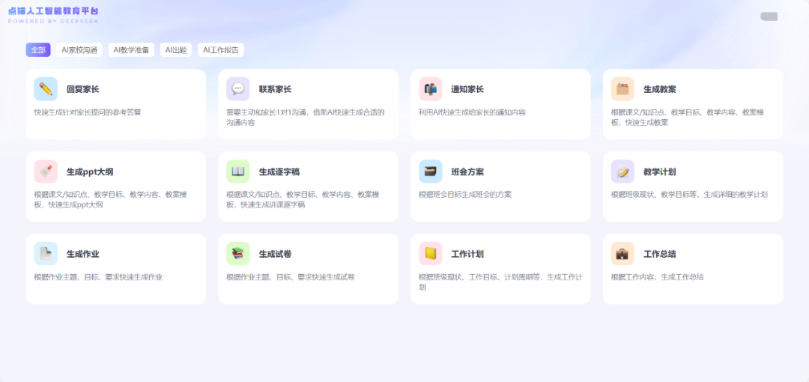Click the mailbox icon for 通知家长

430,89
